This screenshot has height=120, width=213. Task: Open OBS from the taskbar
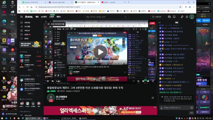point(69,118)
